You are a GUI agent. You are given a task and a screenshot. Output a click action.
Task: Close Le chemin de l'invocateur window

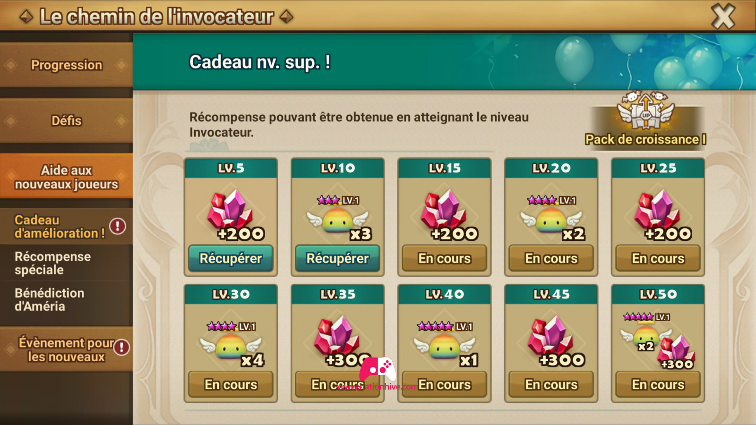tap(723, 17)
